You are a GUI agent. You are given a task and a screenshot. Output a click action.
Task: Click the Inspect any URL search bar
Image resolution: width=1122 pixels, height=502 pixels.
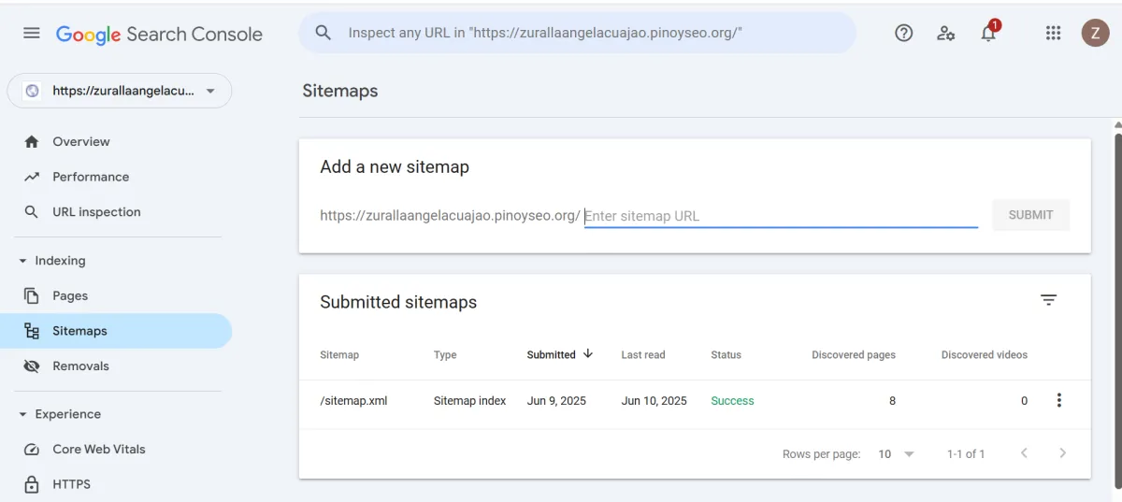pos(589,34)
